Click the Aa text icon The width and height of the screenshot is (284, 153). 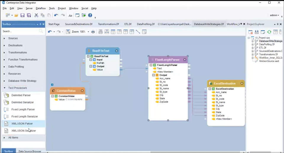pyautogui.click(x=70, y=15)
